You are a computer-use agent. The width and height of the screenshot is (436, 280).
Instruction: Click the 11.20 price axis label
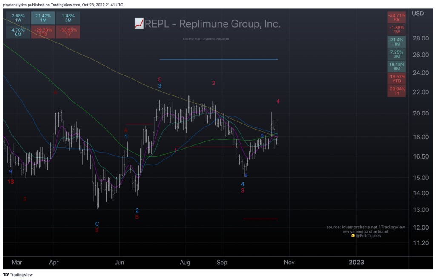point(421,243)
